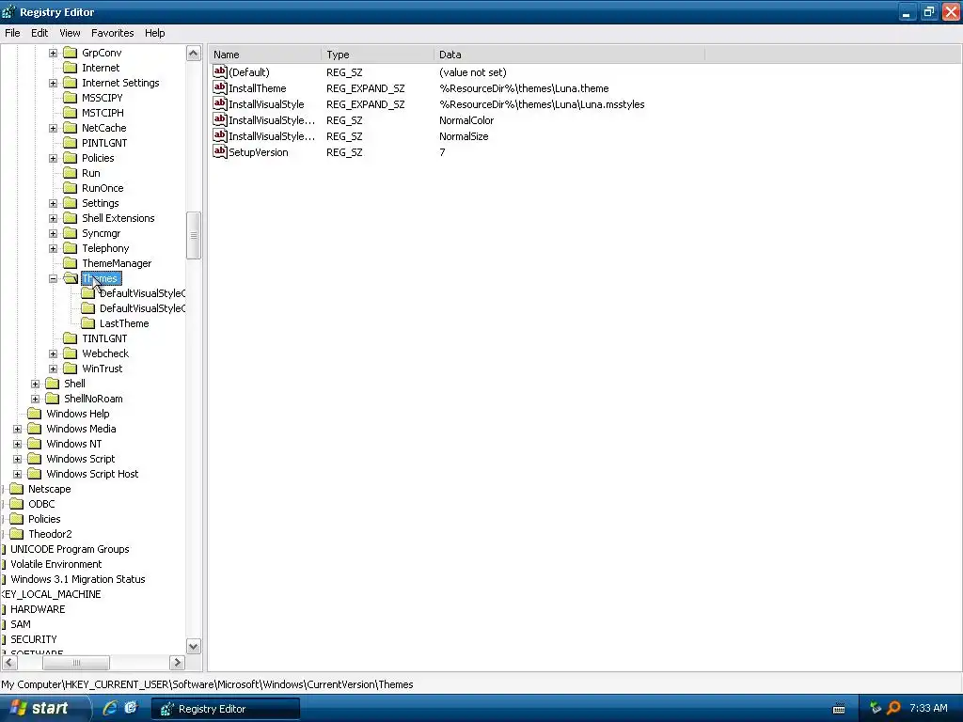Click the InstallVisualStyle value icon
The image size is (963, 722).
pyautogui.click(x=220, y=103)
